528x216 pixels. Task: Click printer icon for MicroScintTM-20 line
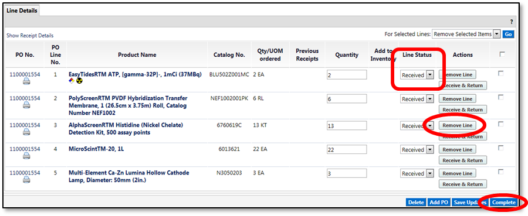(26, 156)
